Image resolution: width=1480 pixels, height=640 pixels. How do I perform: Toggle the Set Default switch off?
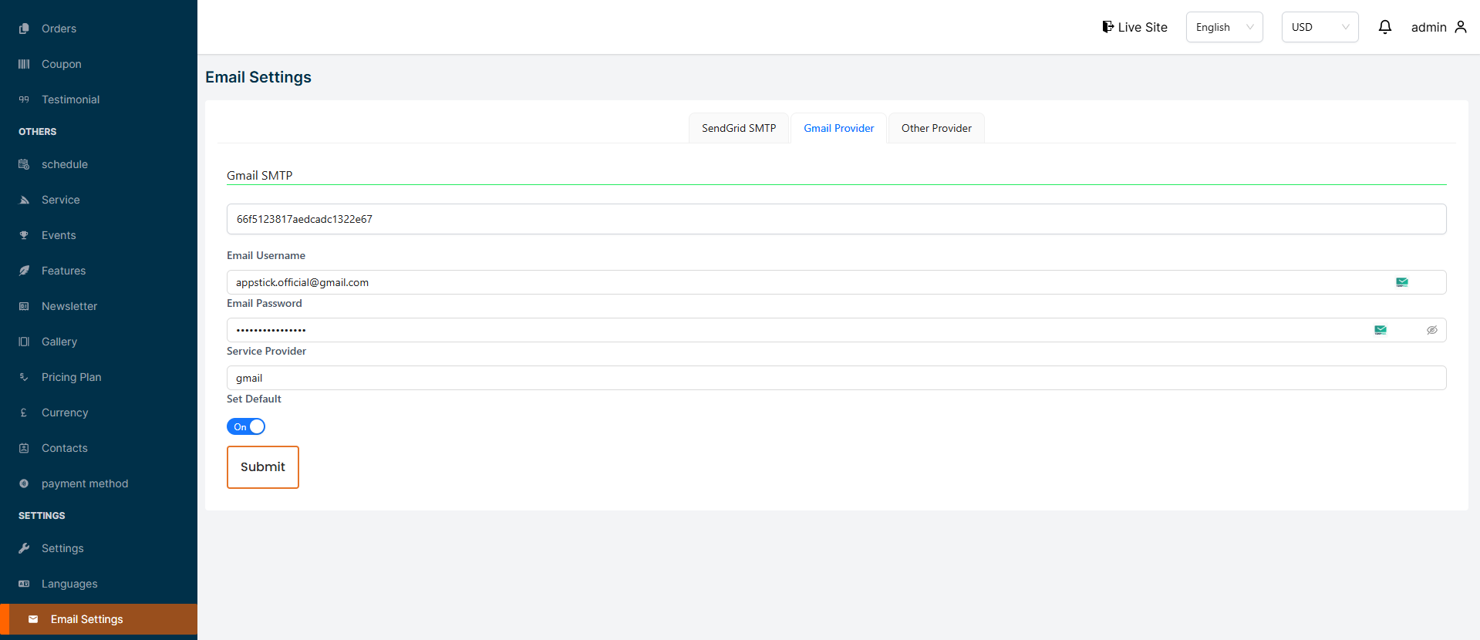pyautogui.click(x=246, y=426)
